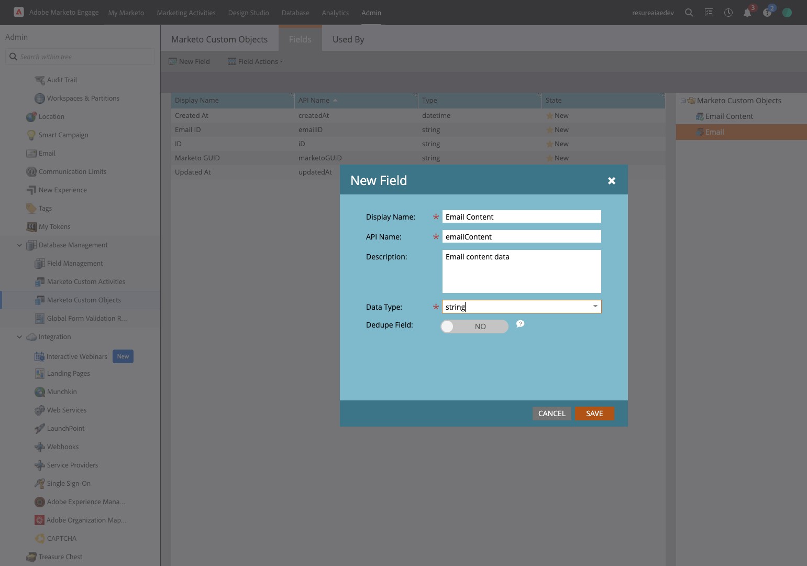Click the Created At table row
Screen dimensions: 807x566
coord(418,115)
